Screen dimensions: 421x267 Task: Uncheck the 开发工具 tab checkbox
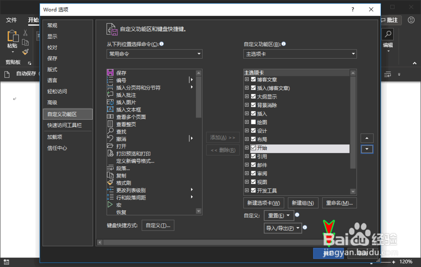[253, 190]
